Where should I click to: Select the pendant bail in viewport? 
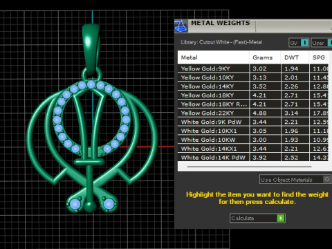click(91, 49)
